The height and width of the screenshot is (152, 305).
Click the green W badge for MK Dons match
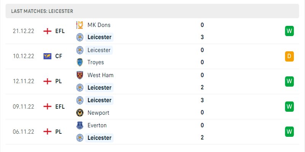(289, 31)
